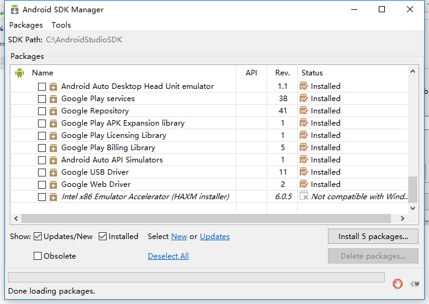Click the red stop hand icon
The width and height of the screenshot is (429, 304).
pyautogui.click(x=398, y=284)
